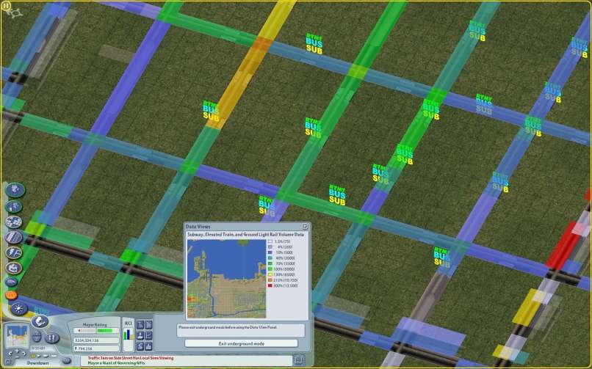The height and width of the screenshot is (369, 592).
Task: Click the sun-icon mode button
Action: tap(18, 309)
